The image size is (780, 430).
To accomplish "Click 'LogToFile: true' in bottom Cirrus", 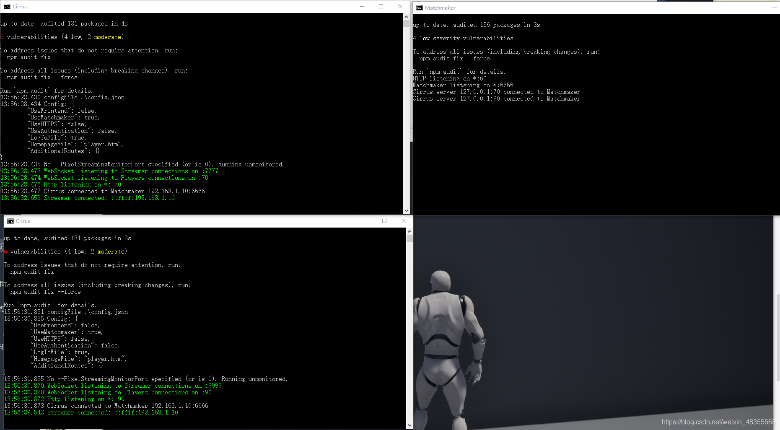I will 60,352.
